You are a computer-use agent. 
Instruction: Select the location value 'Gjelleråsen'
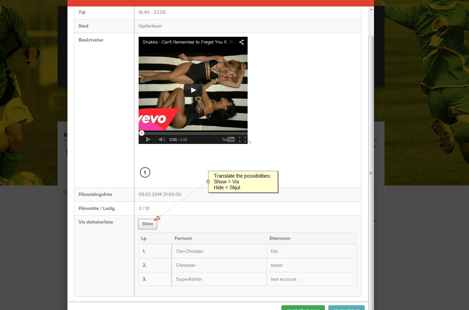(150, 26)
